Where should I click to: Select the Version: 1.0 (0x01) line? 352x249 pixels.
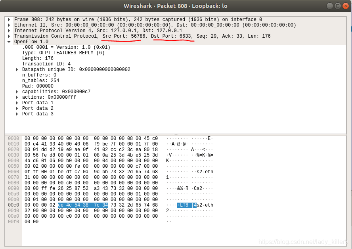(66, 47)
